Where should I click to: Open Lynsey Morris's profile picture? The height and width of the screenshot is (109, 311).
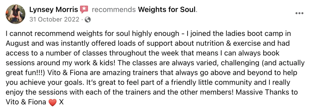click(15, 14)
